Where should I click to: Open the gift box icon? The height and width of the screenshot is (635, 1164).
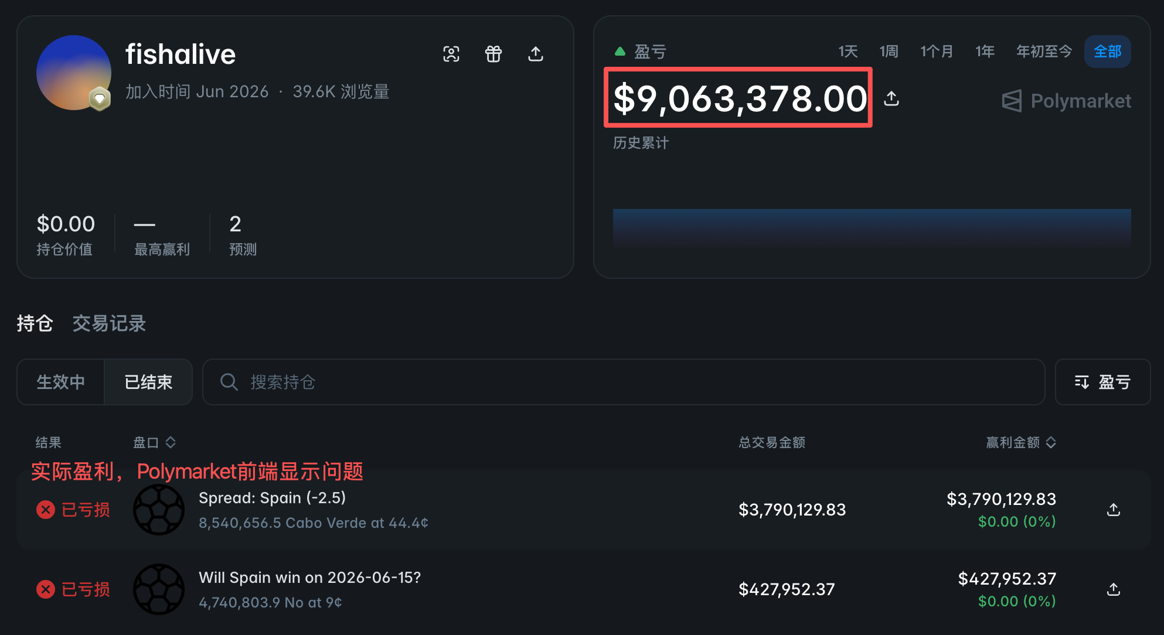pos(493,54)
